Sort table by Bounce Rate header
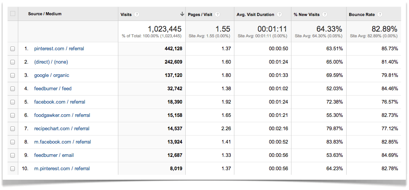The image size is (409, 190). pos(361,14)
